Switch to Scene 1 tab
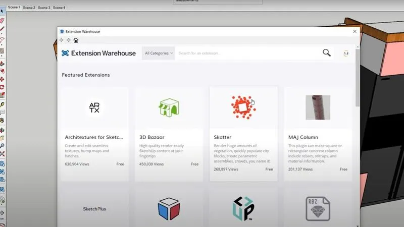The image size is (404, 227). [14, 7]
